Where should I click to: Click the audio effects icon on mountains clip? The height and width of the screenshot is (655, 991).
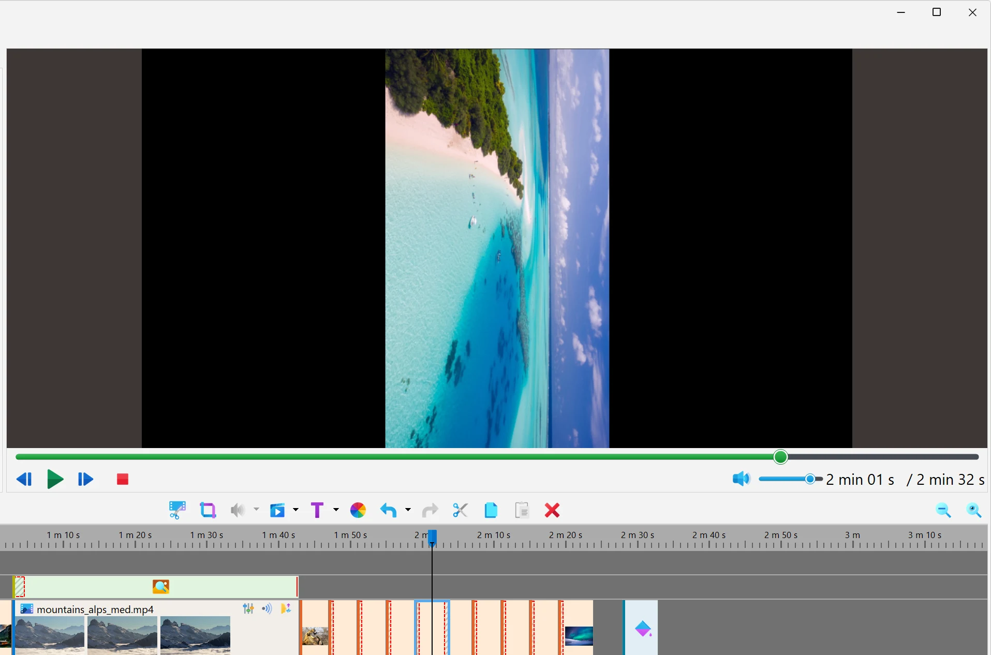(286, 608)
